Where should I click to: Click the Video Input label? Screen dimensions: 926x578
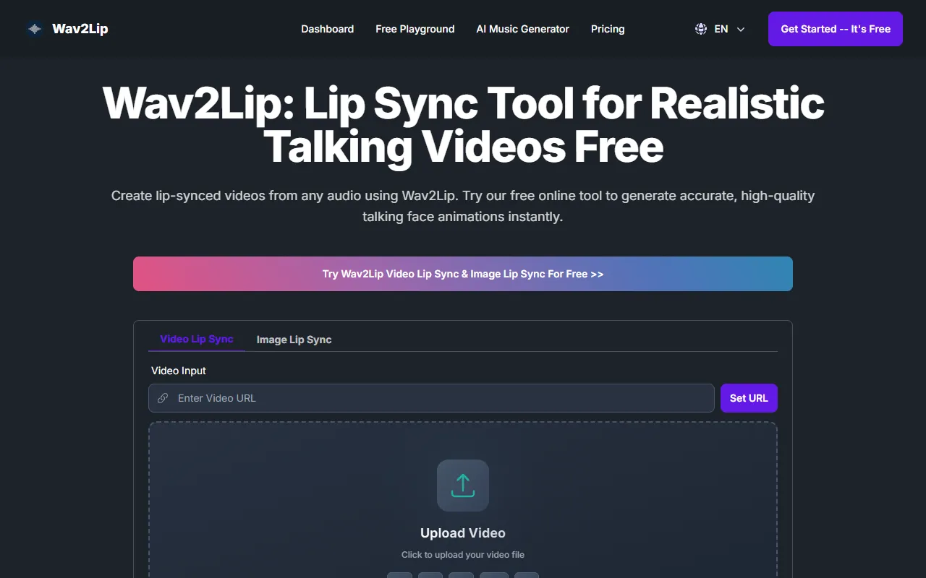(179, 371)
